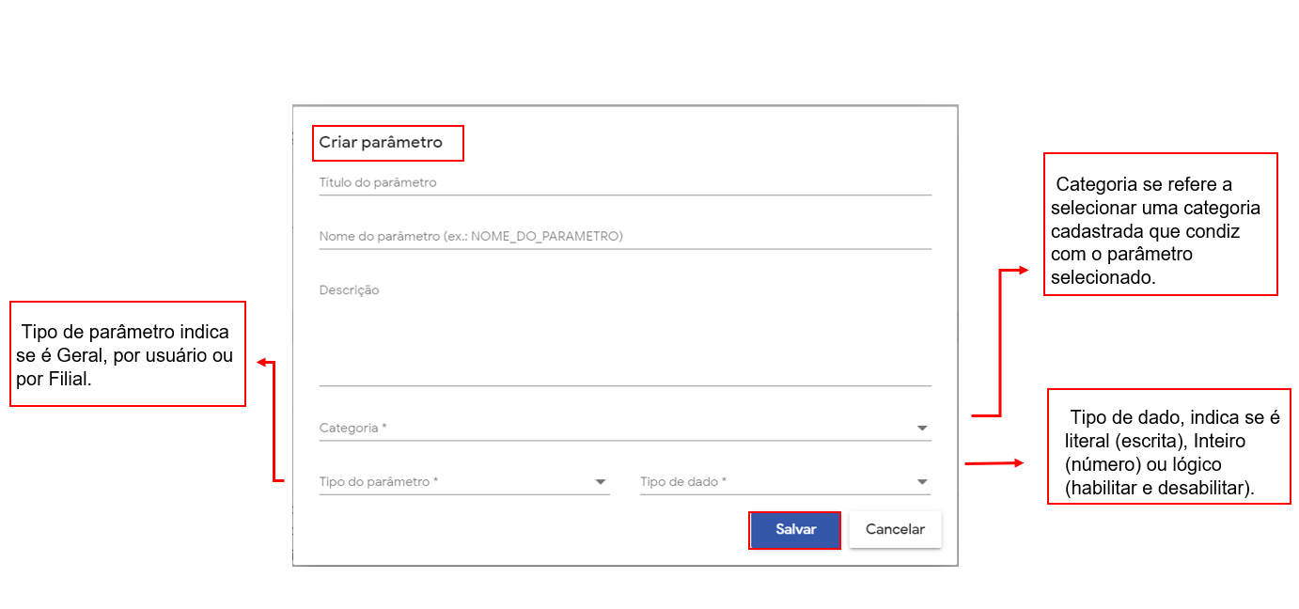
Task: Focus the Título do parâmetro field
Action: point(625,183)
